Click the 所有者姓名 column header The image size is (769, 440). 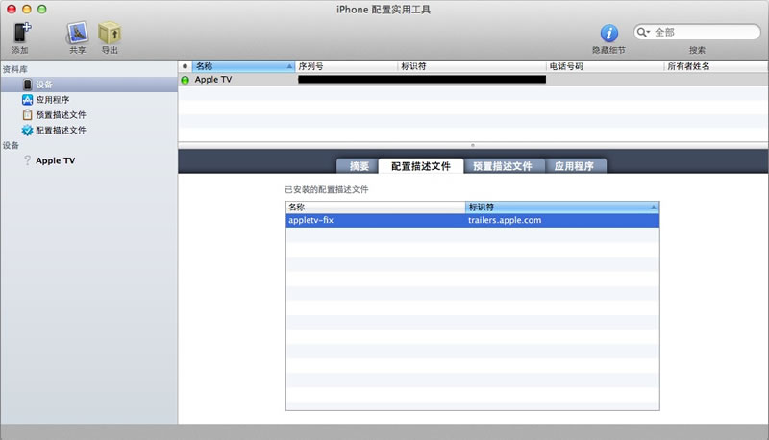pos(711,66)
